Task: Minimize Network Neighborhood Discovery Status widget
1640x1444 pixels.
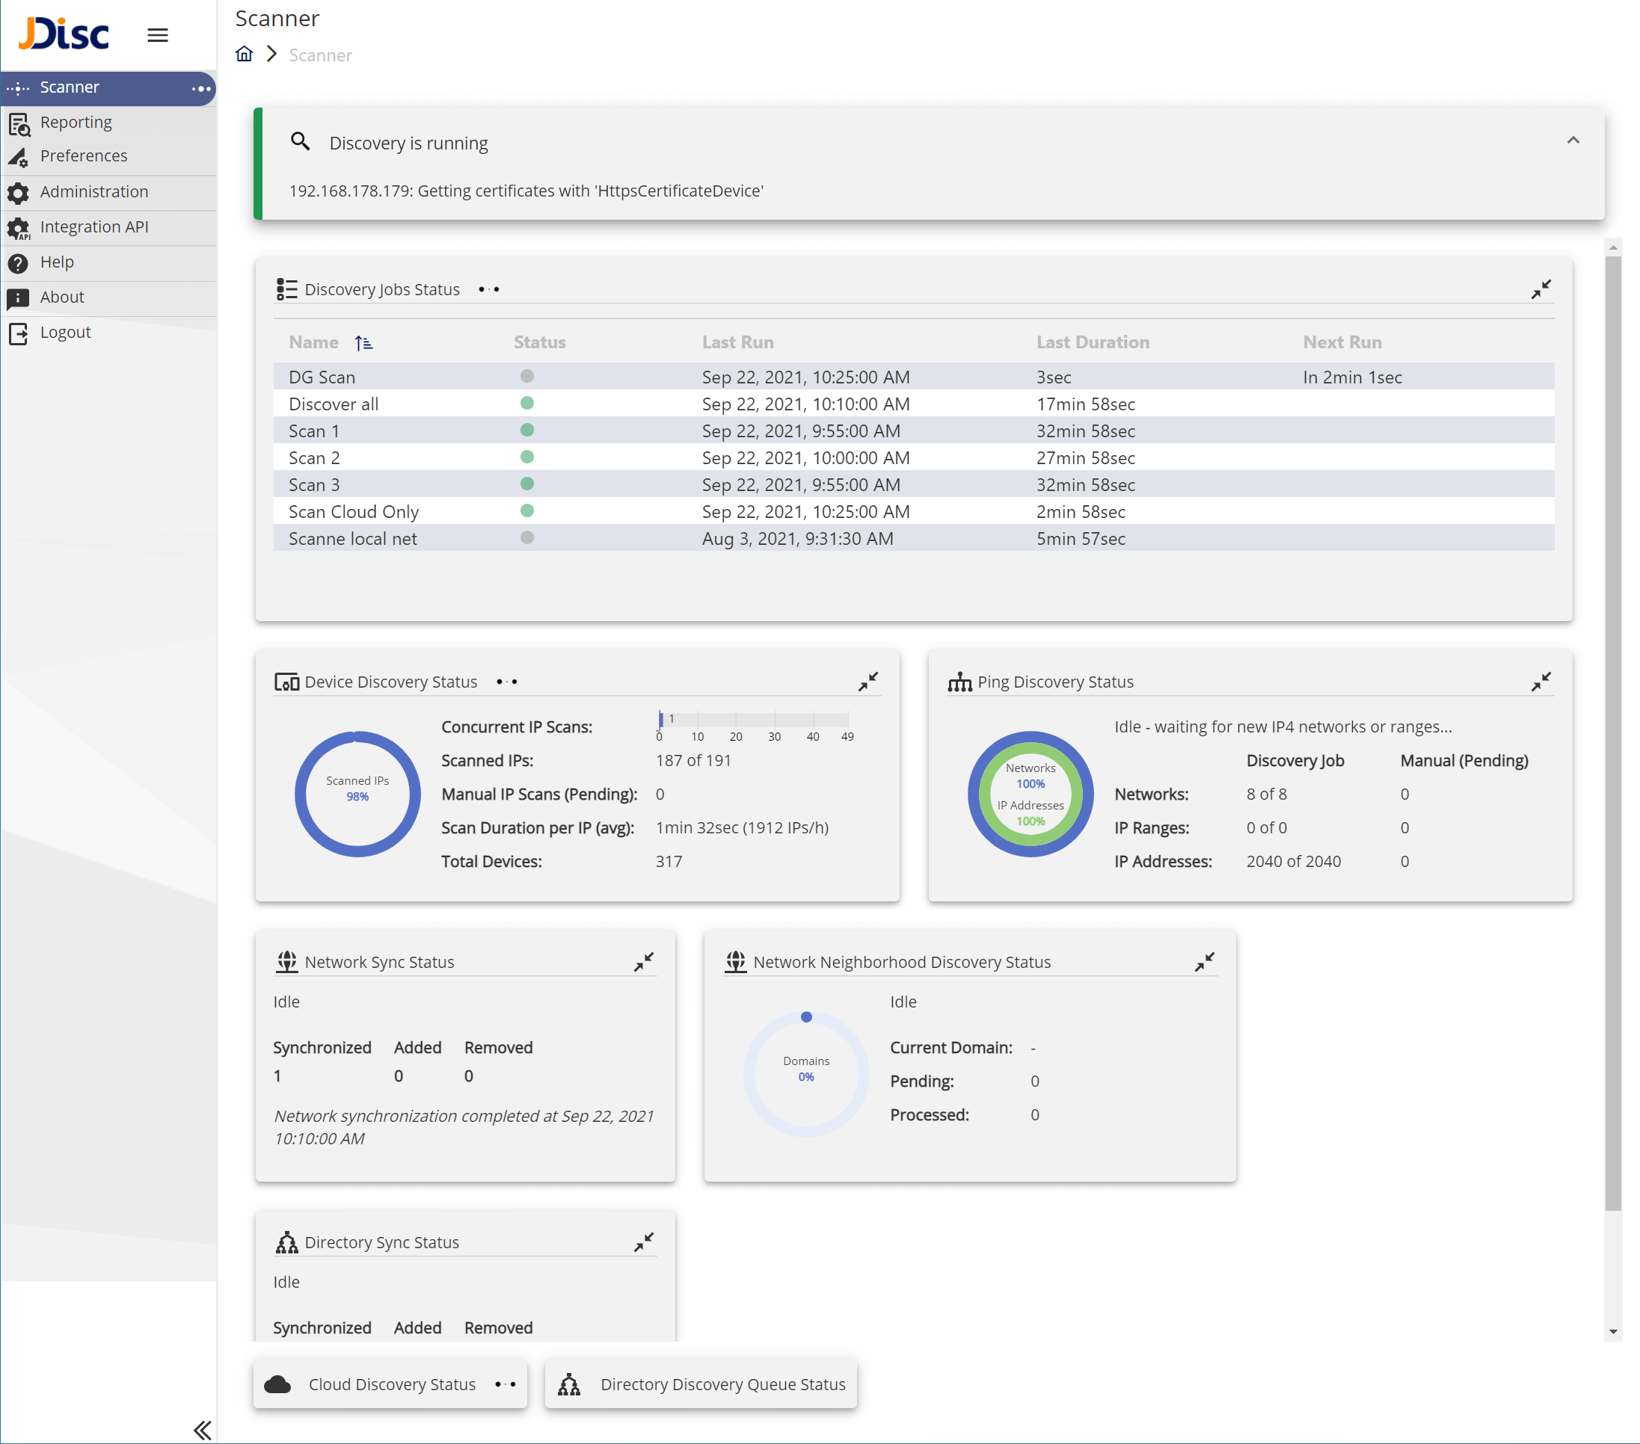Action: point(1204,962)
